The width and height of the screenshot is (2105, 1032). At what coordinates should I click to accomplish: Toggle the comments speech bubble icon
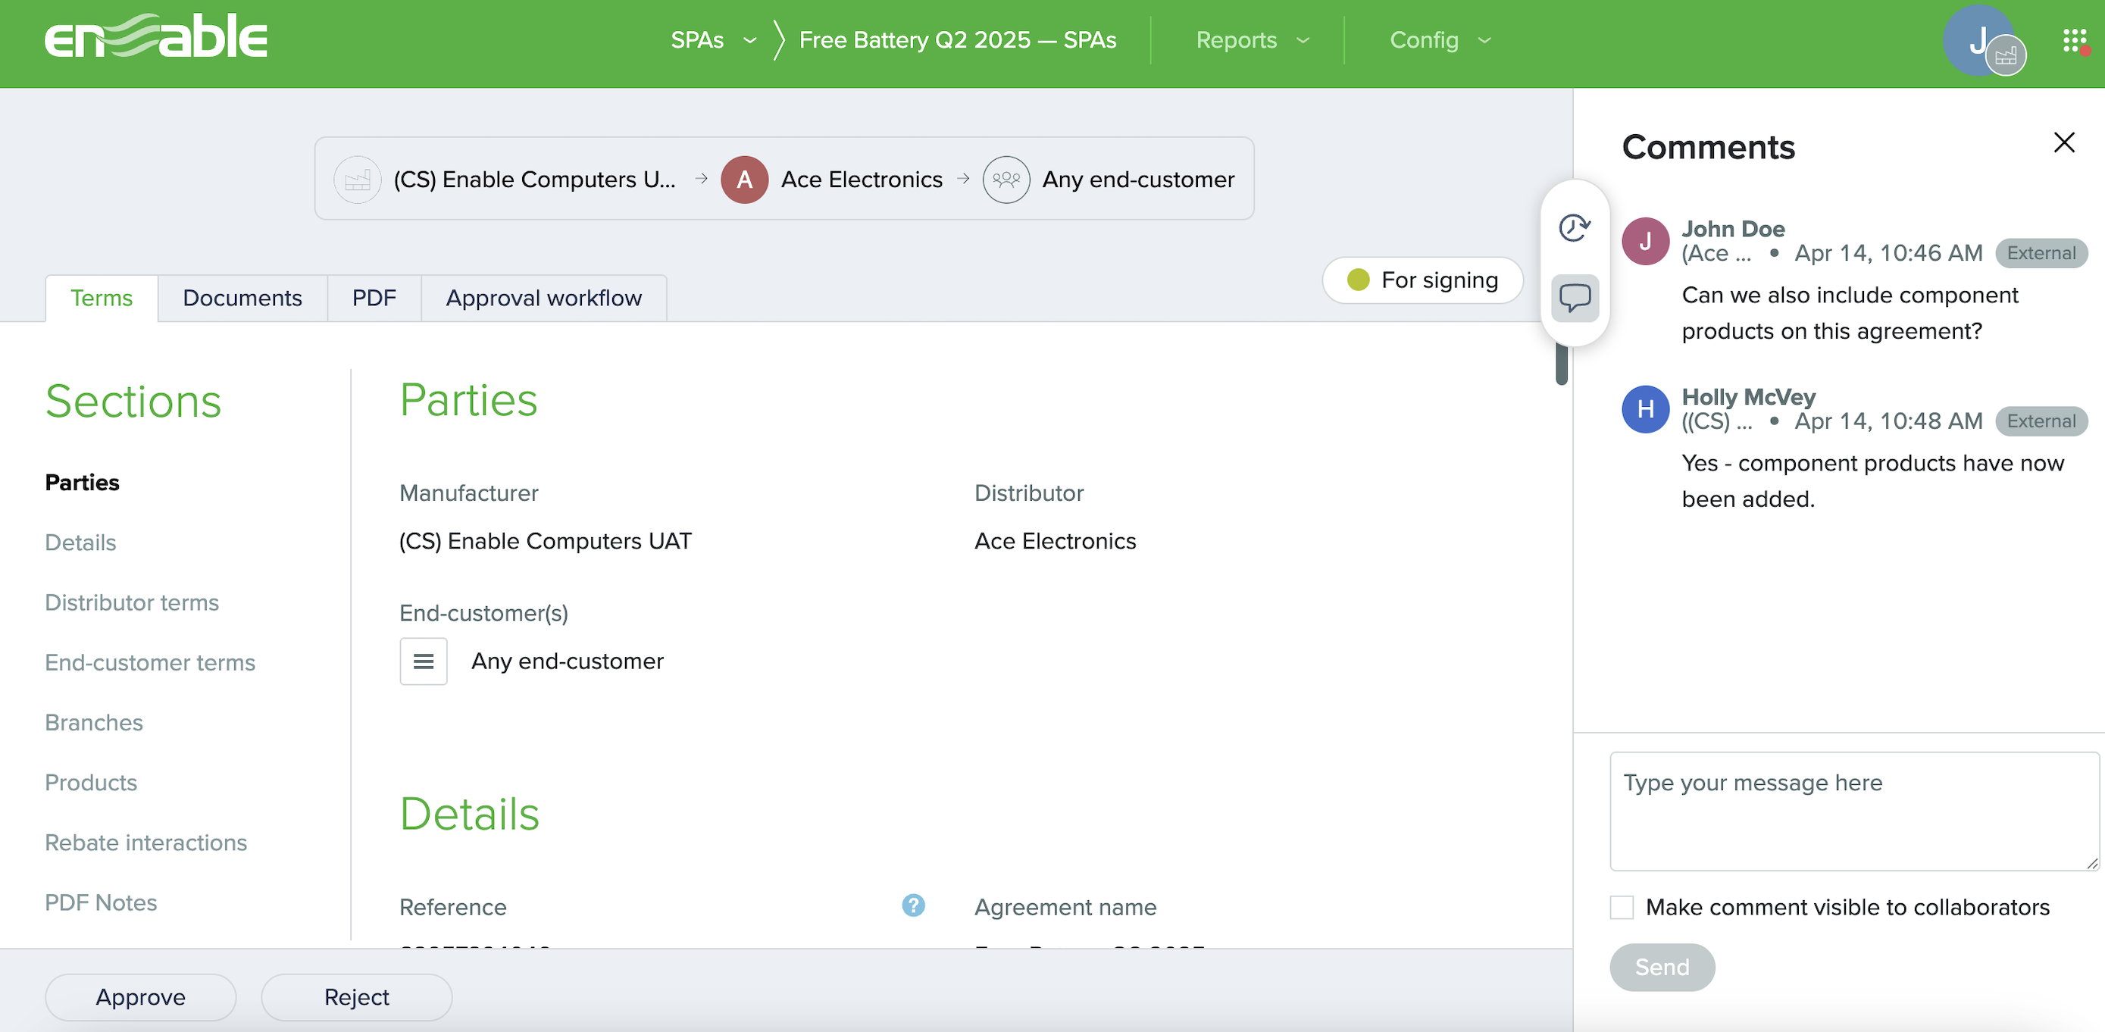coord(1575,299)
